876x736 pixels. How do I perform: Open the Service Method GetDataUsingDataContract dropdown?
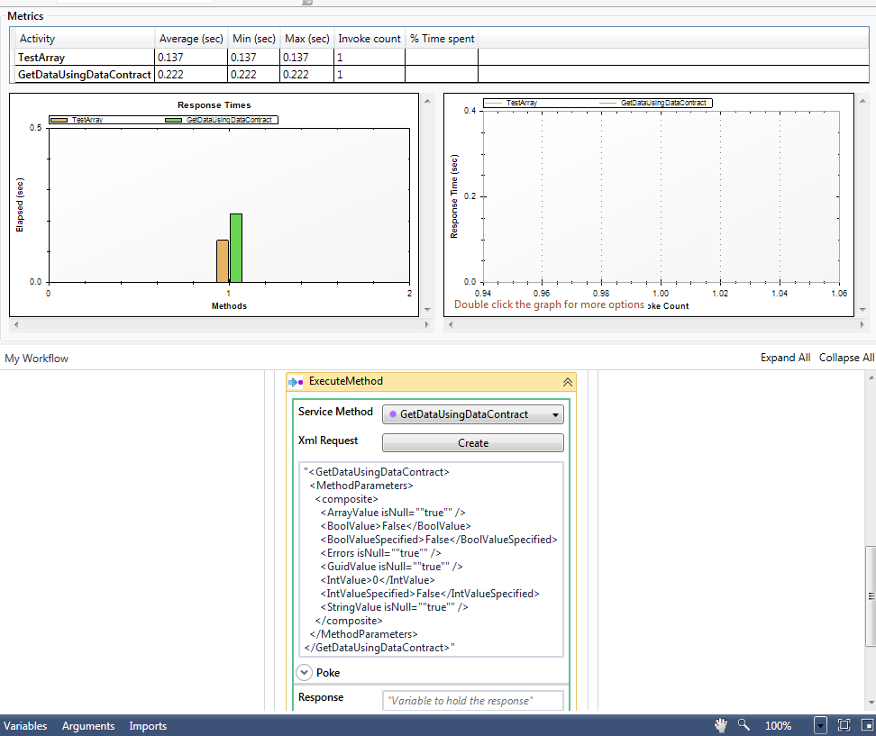click(x=472, y=414)
